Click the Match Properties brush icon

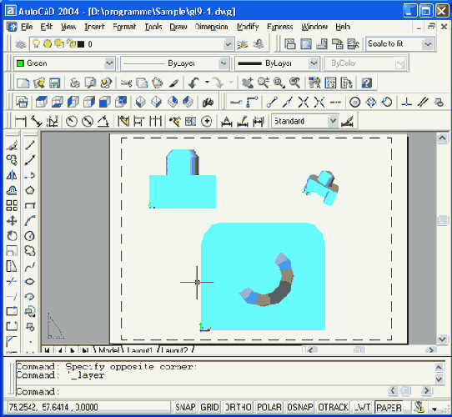pyautogui.click(x=173, y=83)
